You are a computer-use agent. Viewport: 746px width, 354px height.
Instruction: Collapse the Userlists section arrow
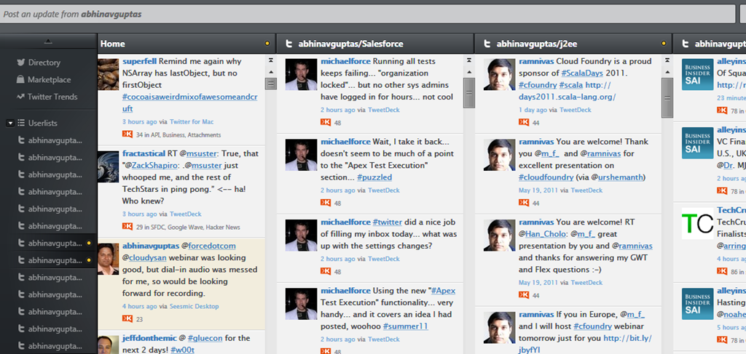coord(10,124)
